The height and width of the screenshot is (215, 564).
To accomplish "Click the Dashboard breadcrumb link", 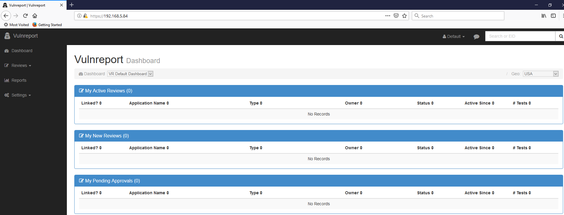I will point(92,74).
